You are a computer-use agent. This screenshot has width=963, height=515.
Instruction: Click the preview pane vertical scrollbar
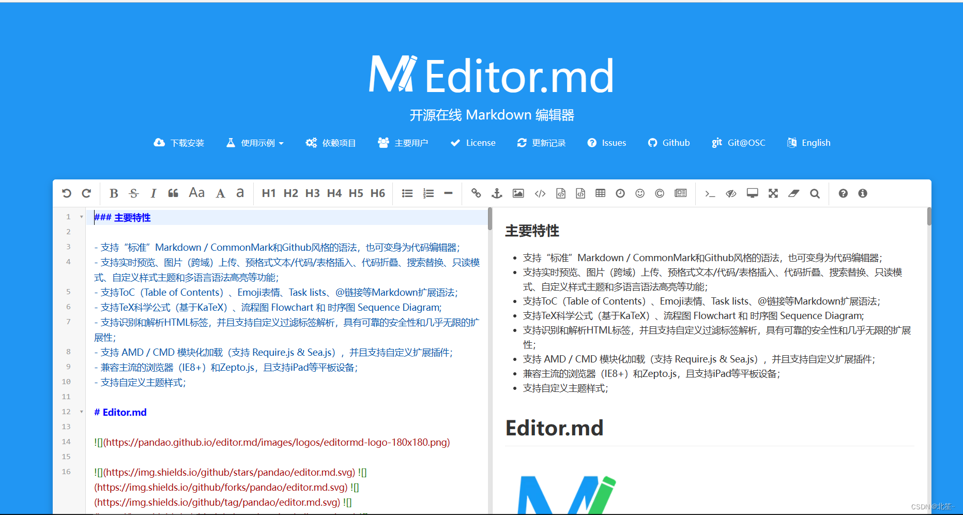click(929, 217)
